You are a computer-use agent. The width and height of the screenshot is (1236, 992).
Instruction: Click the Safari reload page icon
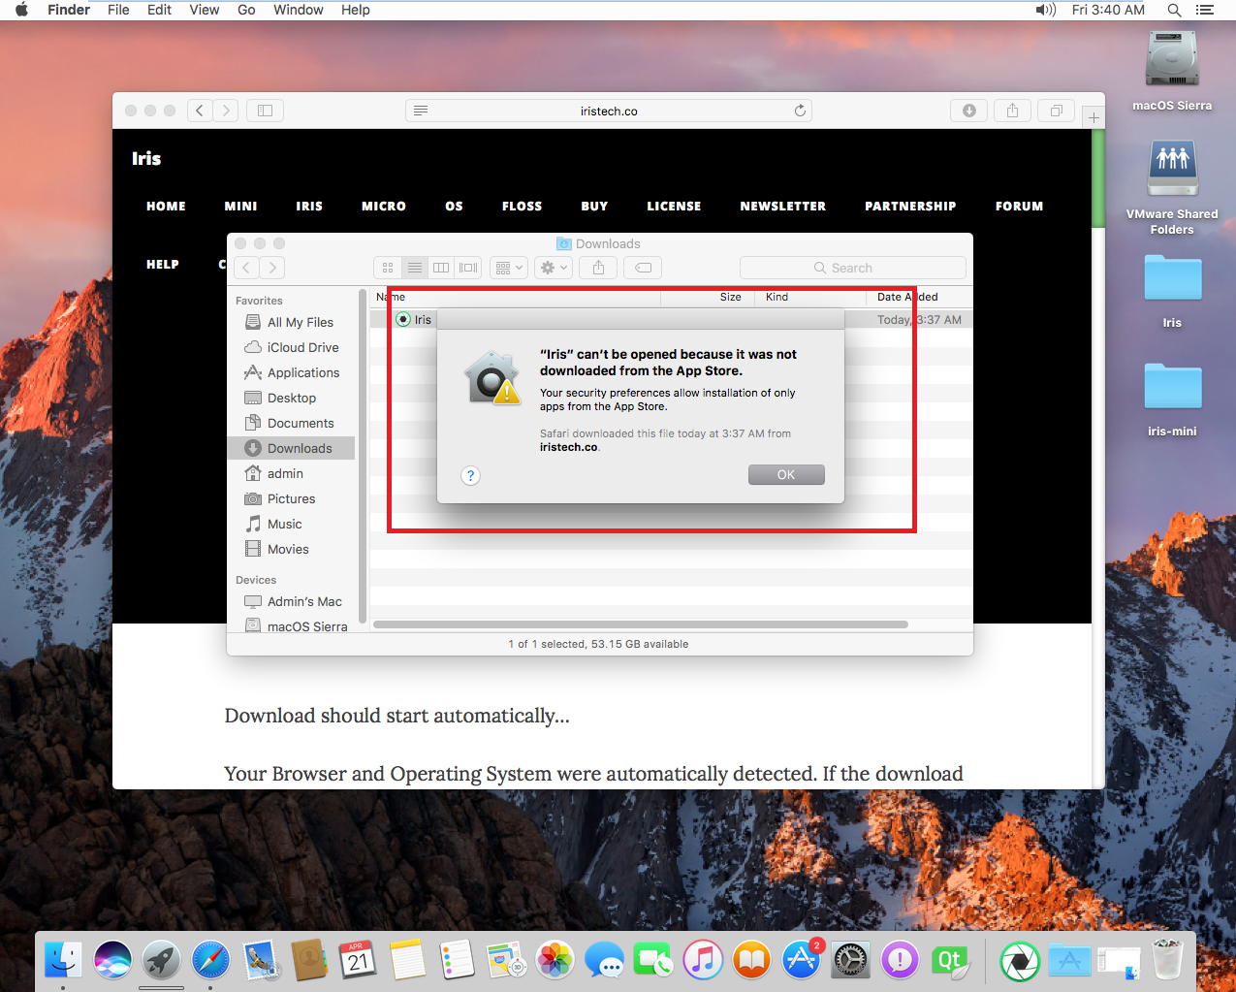pos(800,111)
